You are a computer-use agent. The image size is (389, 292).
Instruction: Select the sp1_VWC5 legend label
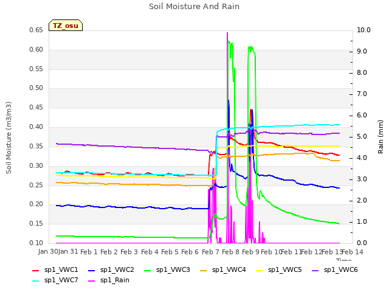coord(285,270)
